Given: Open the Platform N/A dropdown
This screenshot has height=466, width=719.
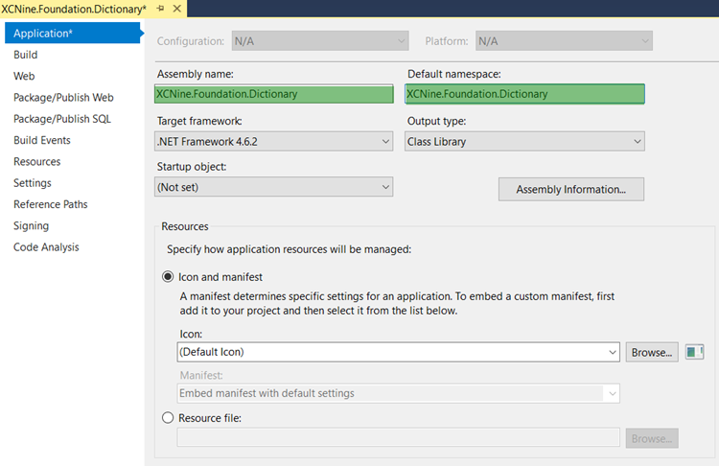Looking at the screenshot, I should 564,41.
